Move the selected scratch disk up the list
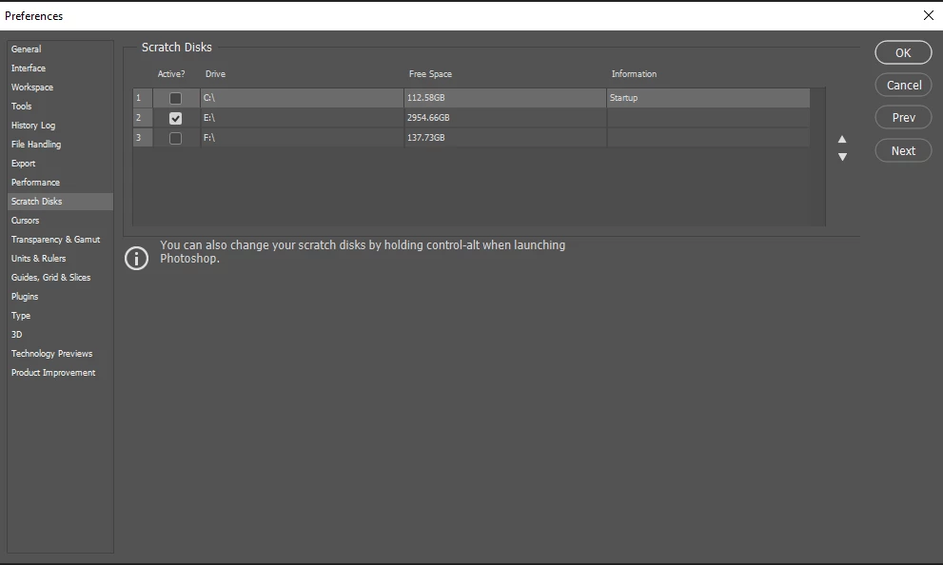Viewport: 943px width, 565px height. [842, 140]
